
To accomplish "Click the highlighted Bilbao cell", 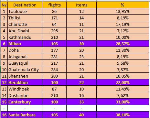I will click(25, 44).
